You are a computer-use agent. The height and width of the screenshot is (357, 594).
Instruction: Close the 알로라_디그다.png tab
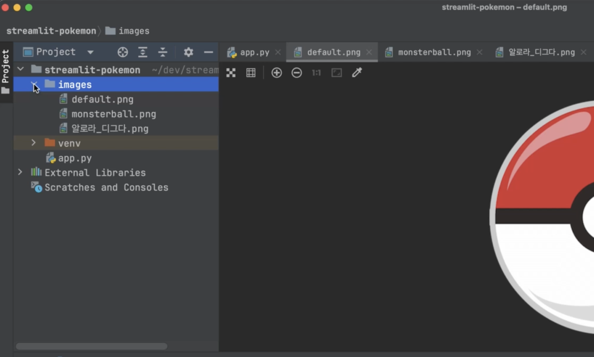click(584, 52)
